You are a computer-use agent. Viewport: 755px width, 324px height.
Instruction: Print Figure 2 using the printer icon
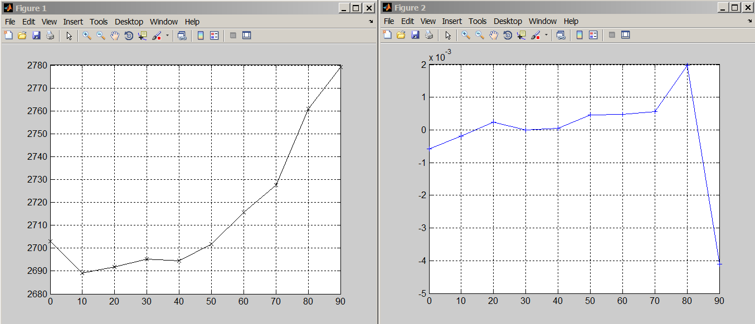point(429,35)
